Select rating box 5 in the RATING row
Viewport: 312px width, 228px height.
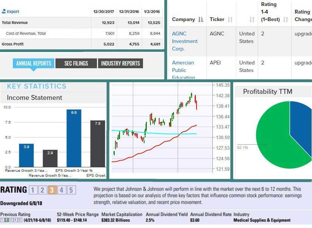(71, 190)
